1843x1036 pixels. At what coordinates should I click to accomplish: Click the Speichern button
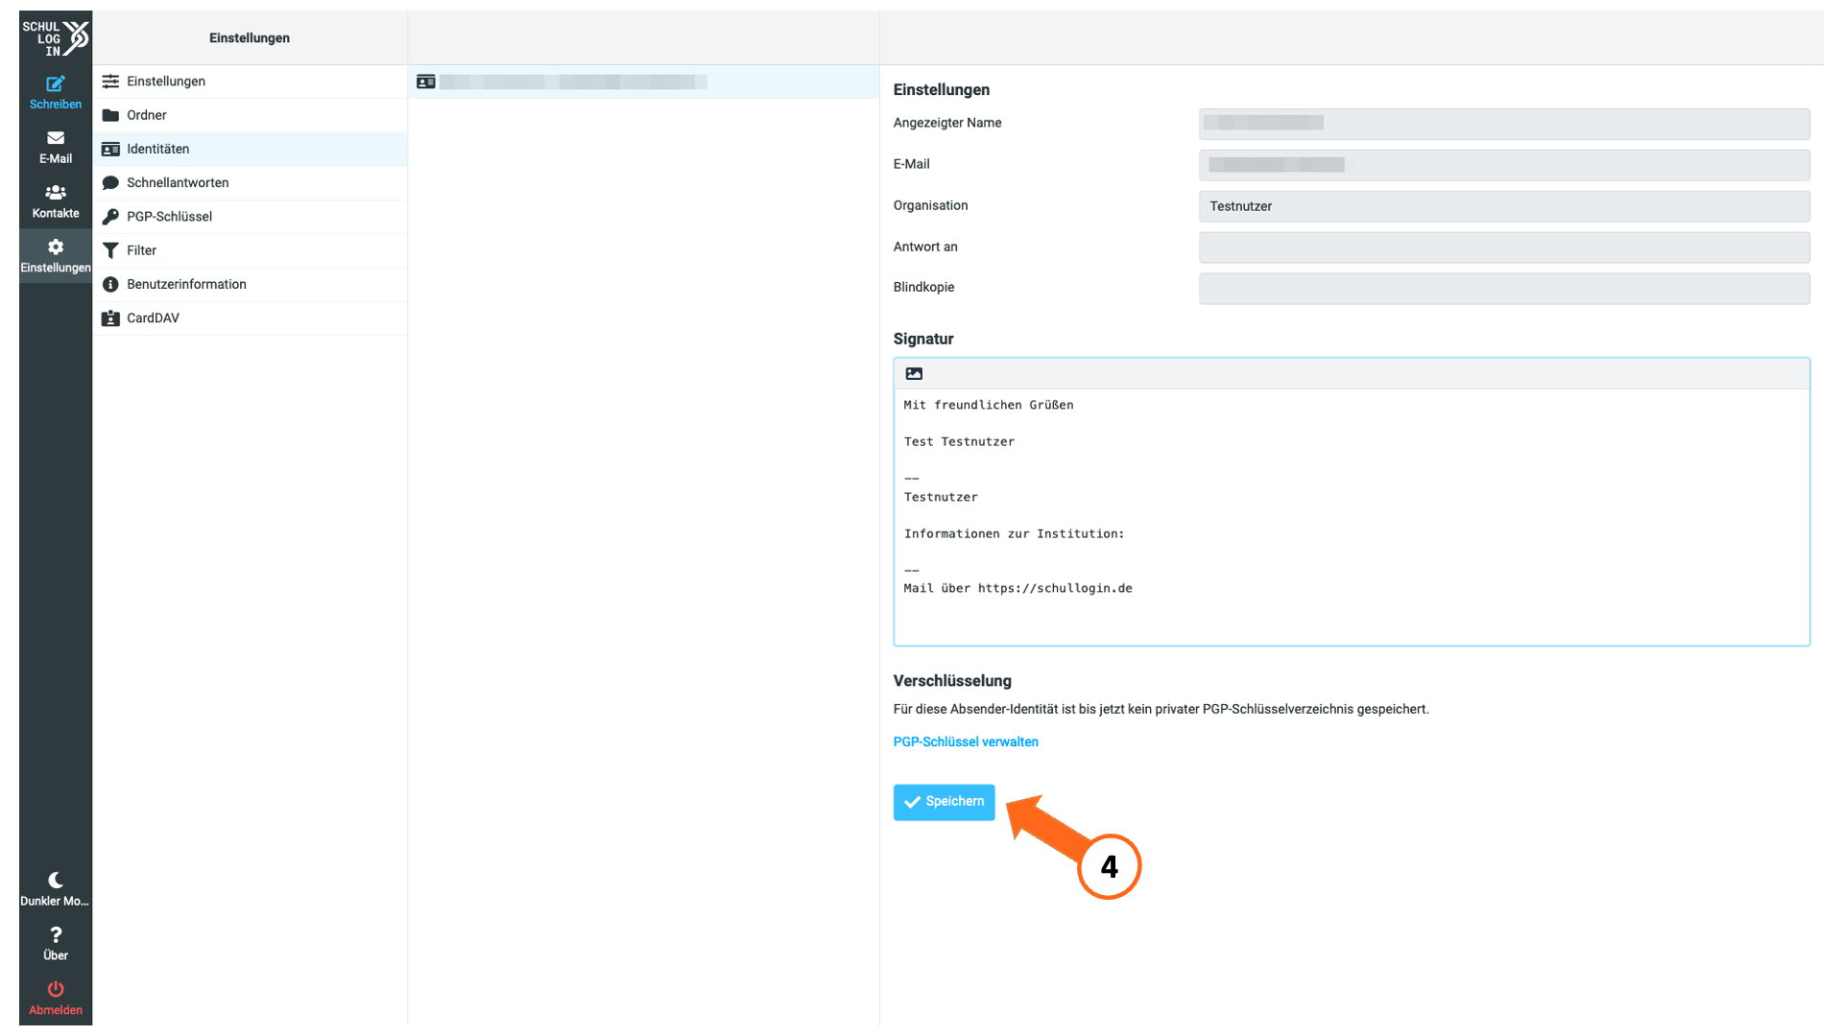[x=944, y=802]
